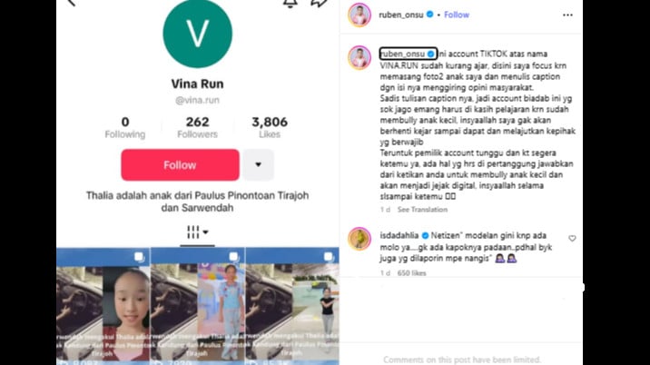Click the red Follow button
650x365 pixels.
(x=180, y=165)
